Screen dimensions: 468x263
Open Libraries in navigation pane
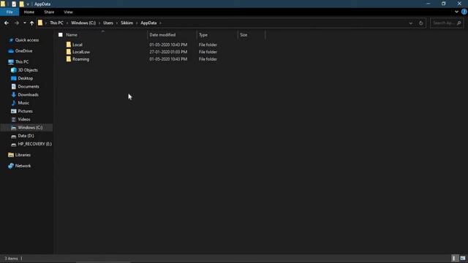pos(23,155)
